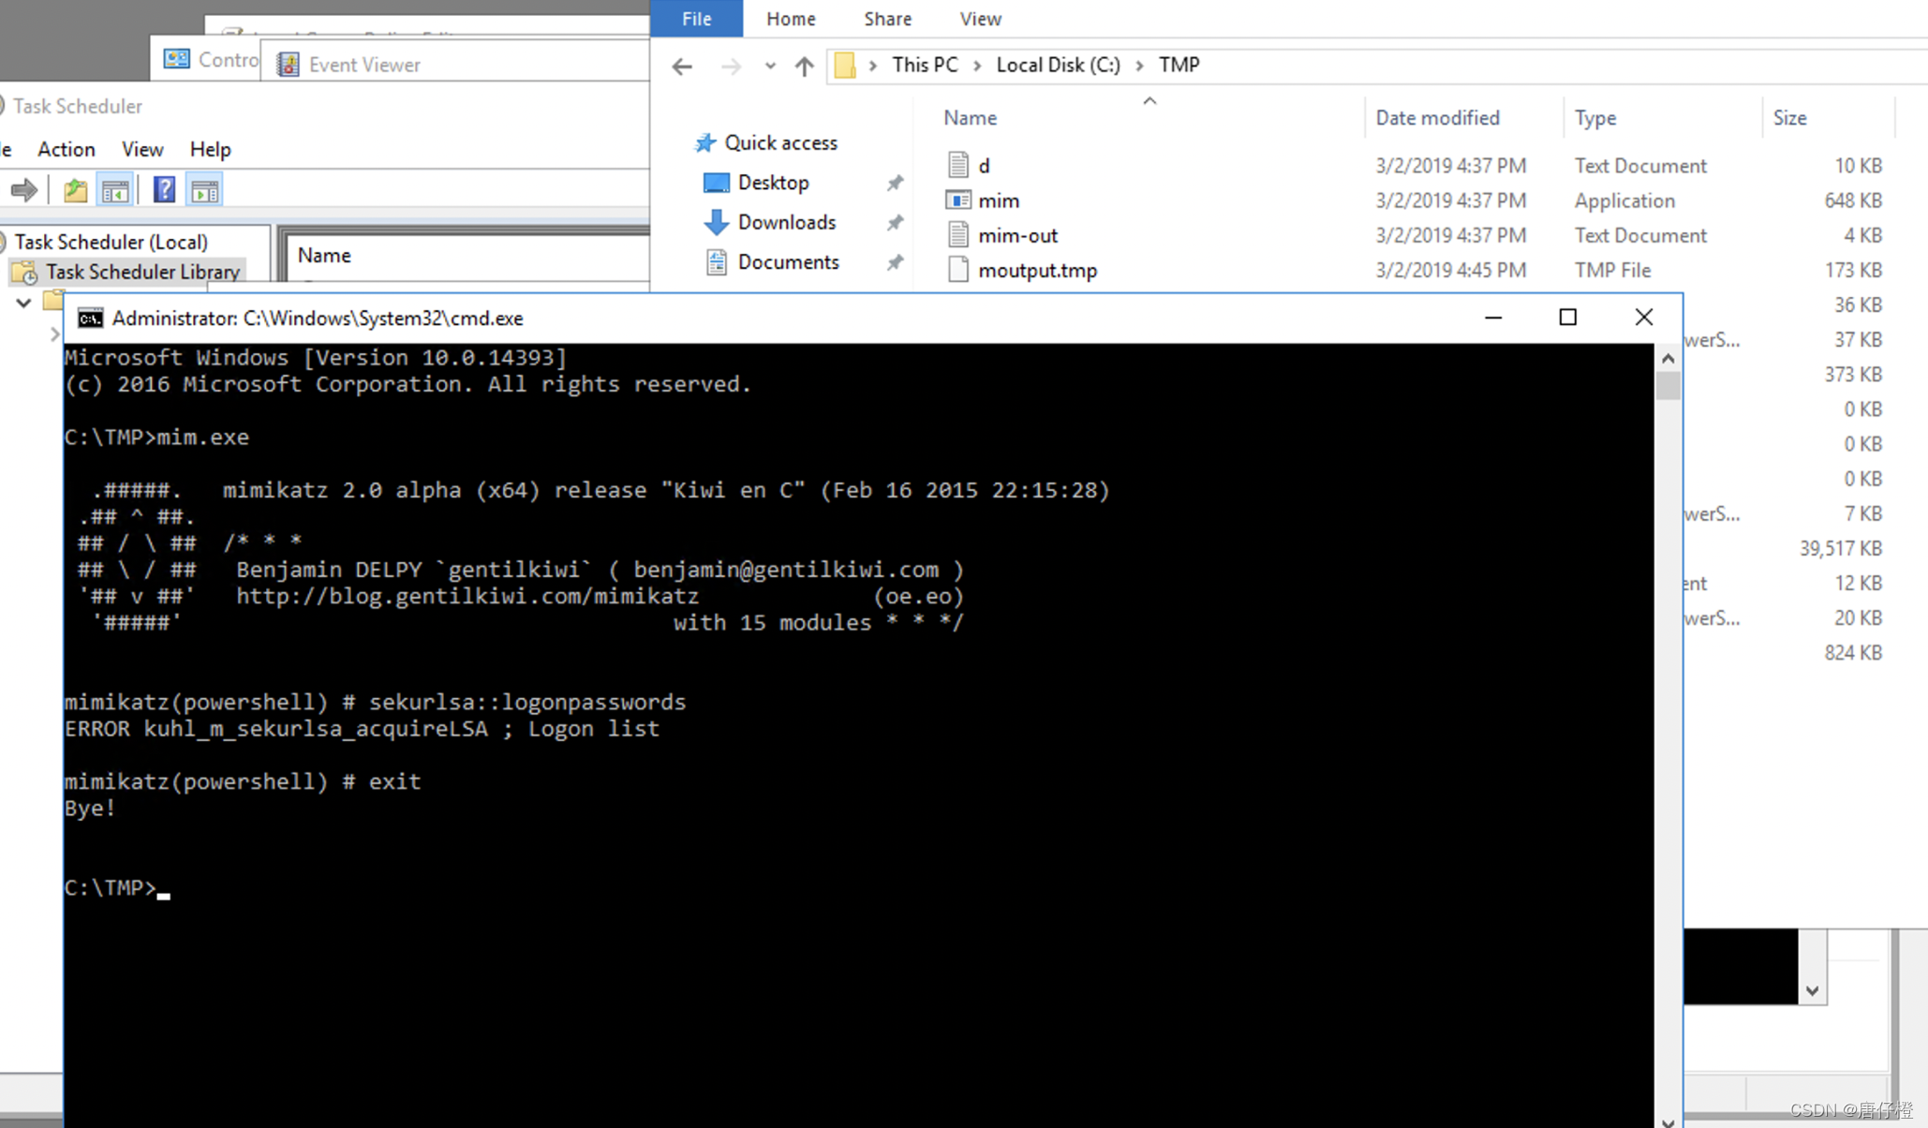Image resolution: width=1928 pixels, height=1128 pixels.
Task: Click the forward arrow in Task Scheduler toolbar
Action: tap(24, 190)
